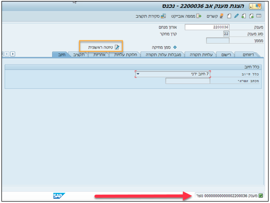Open the dropdown arrow next to services icon
The height and width of the screenshot is (203, 270).
pos(252,7)
